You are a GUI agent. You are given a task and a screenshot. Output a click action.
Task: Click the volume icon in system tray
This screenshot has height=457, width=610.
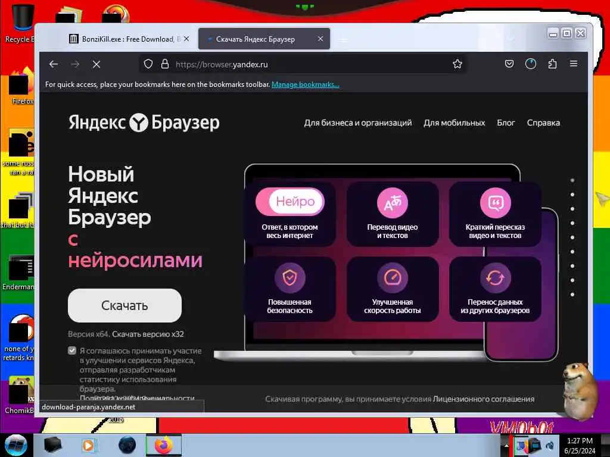click(x=550, y=445)
